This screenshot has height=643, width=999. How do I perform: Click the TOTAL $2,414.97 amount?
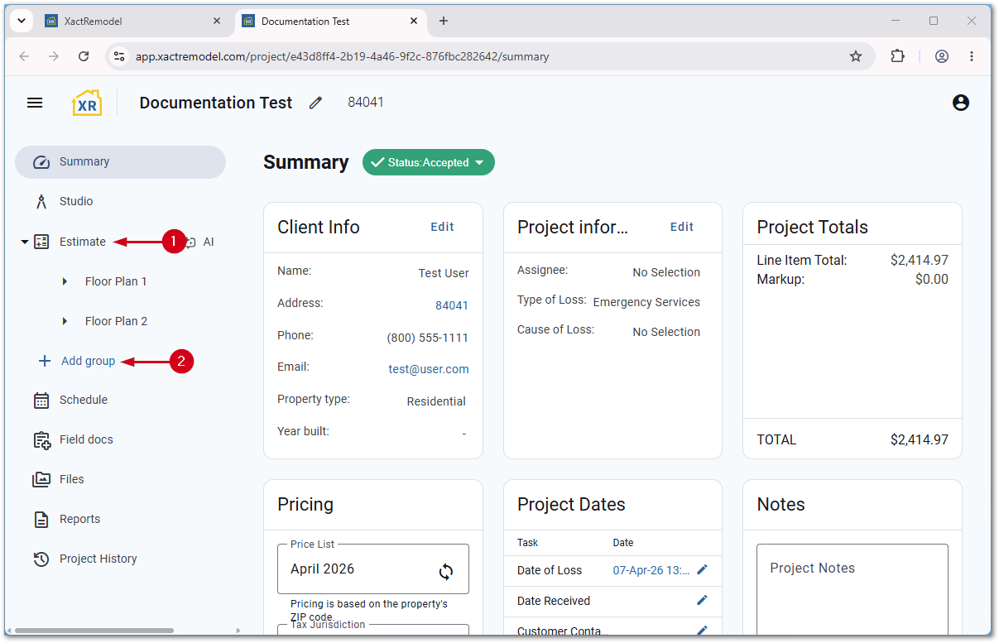(x=920, y=439)
